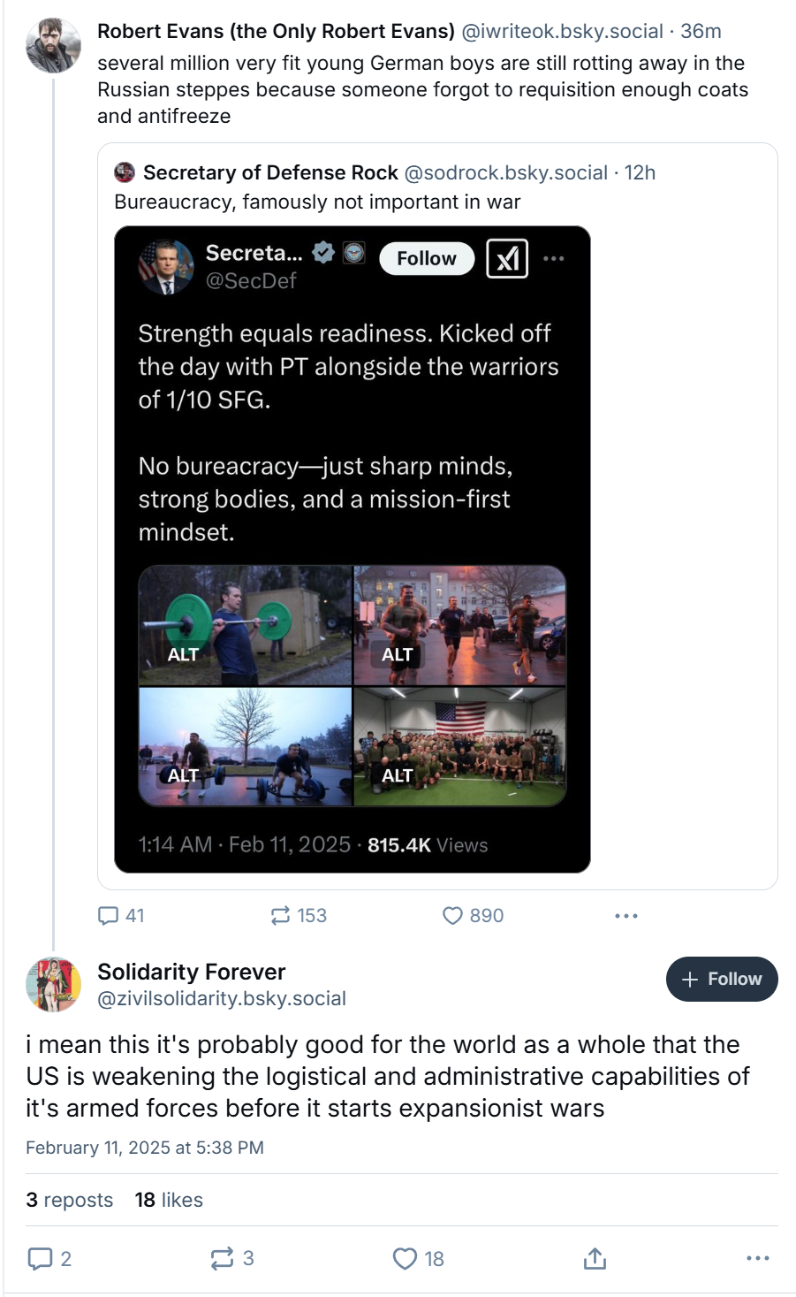Click Follow button in embedded SecDef tweet
Screen dimensions: 796x1297
[427, 258]
